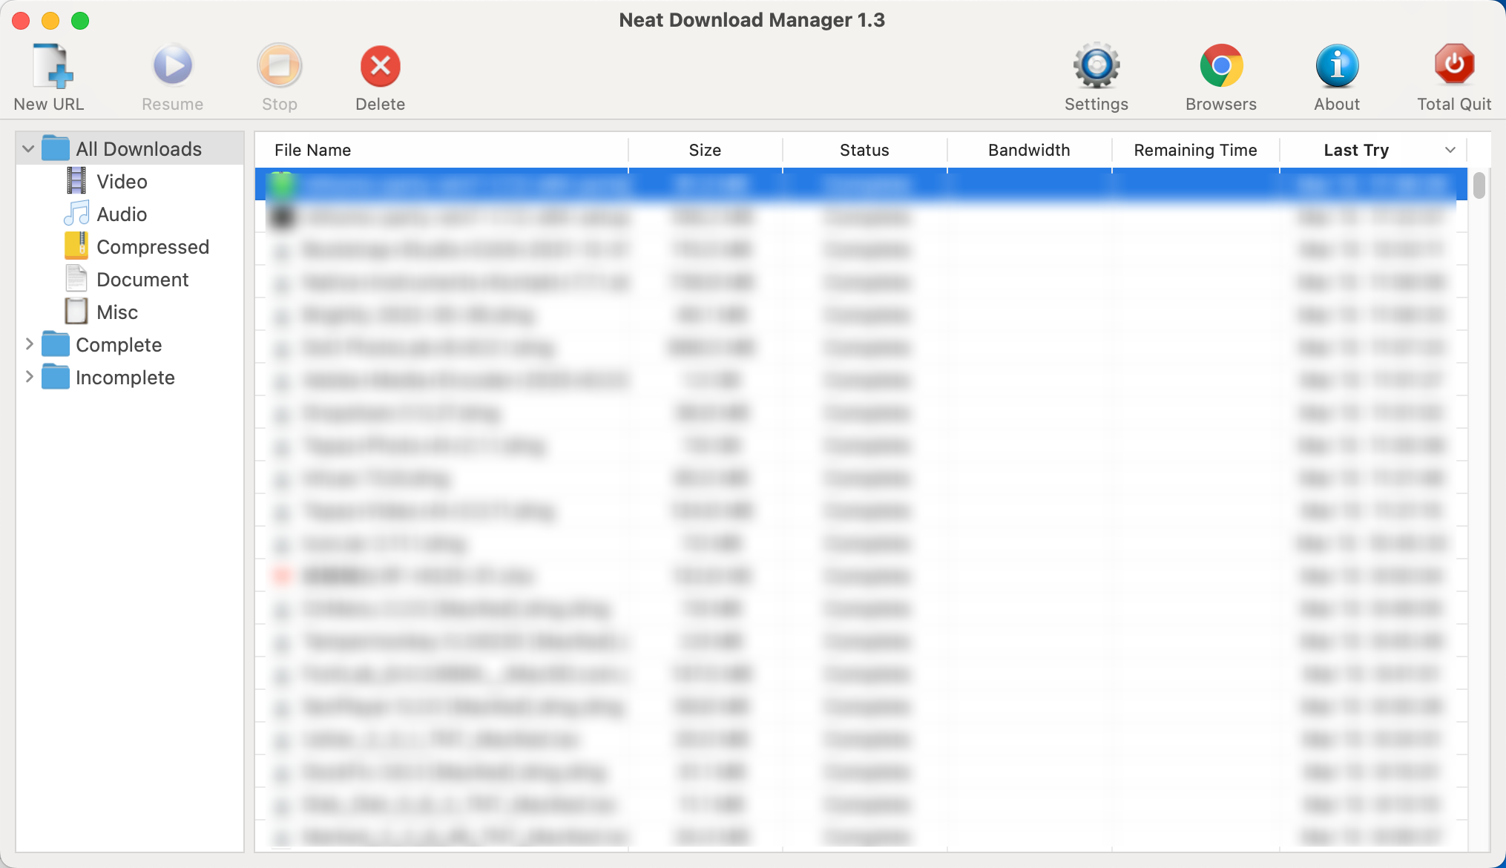Viewport: 1506px width, 868px height.
Task: Expand the Incomplete folder
Action: tap(29, 377)
